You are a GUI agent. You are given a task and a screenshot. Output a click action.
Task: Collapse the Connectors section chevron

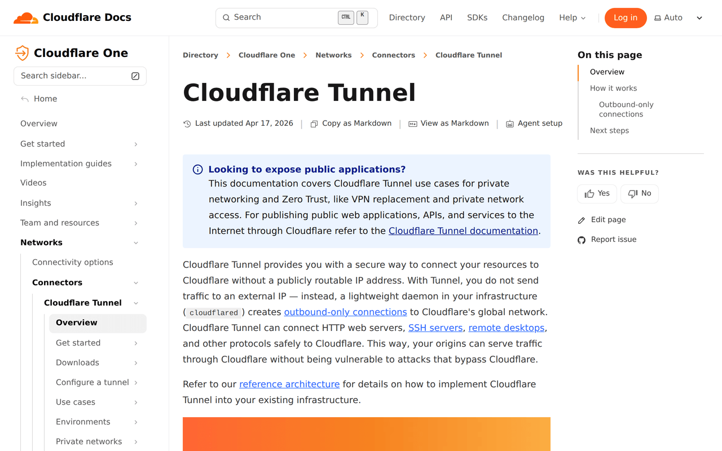tap(136, 283)
